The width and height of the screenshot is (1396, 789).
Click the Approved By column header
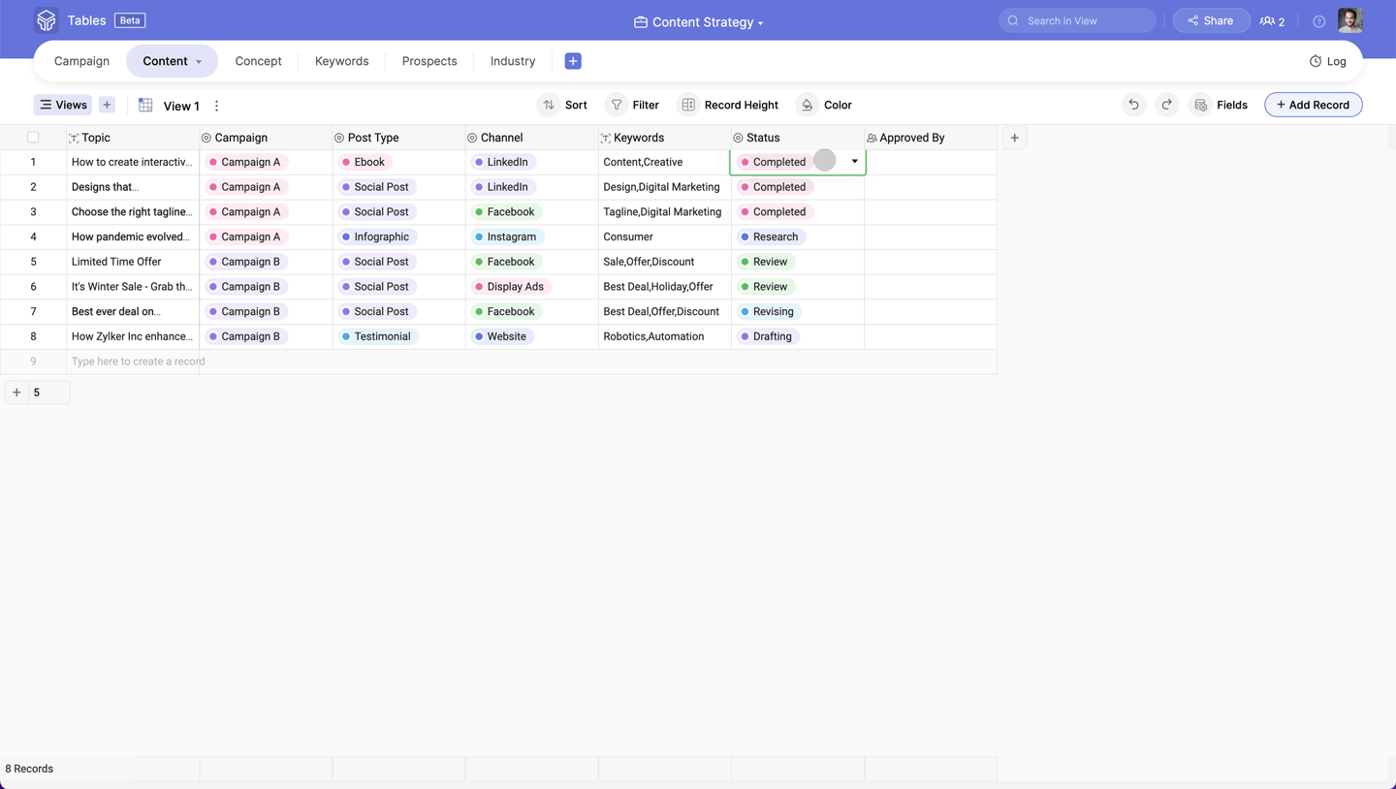[x=930, y=138]
